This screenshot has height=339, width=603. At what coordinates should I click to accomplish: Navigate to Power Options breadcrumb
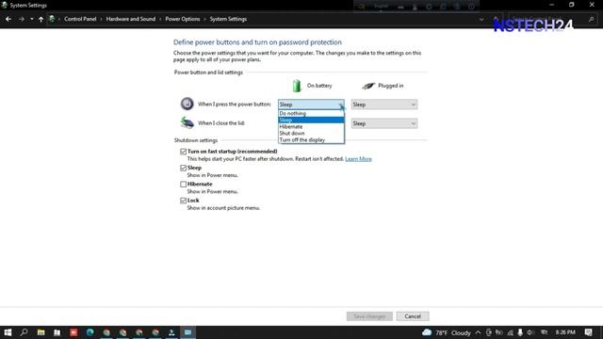point(182,19)
